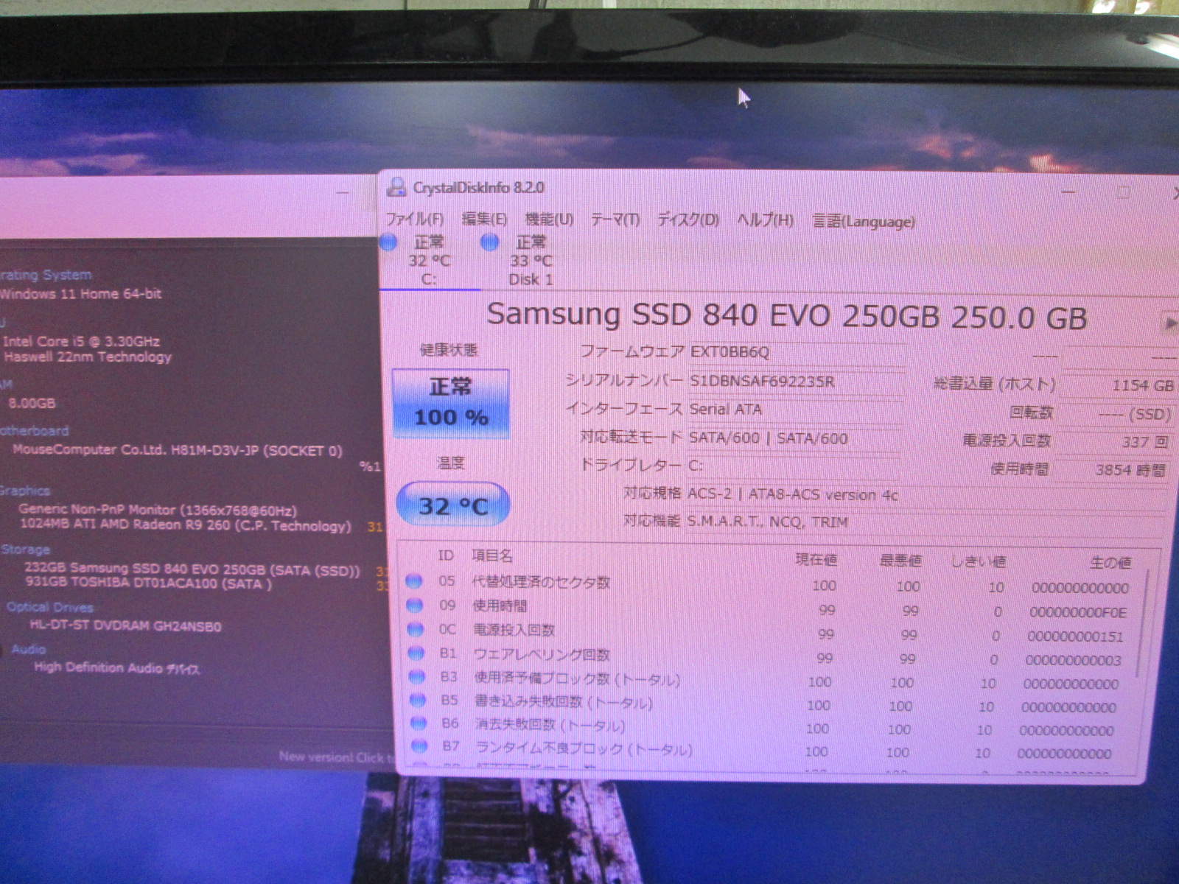Open the テーマ(T) menu
The image size is (1179, 884).
point(615,220)
